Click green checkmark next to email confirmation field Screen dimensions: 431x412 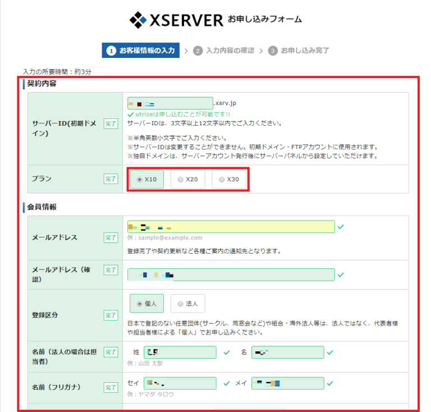click(341, 274)
